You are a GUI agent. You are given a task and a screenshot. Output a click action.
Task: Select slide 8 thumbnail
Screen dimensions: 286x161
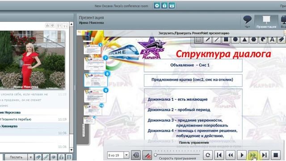click(x=96, y=80)
